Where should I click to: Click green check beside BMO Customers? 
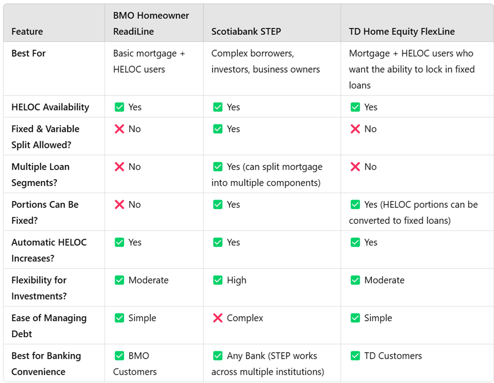[119, 356]
